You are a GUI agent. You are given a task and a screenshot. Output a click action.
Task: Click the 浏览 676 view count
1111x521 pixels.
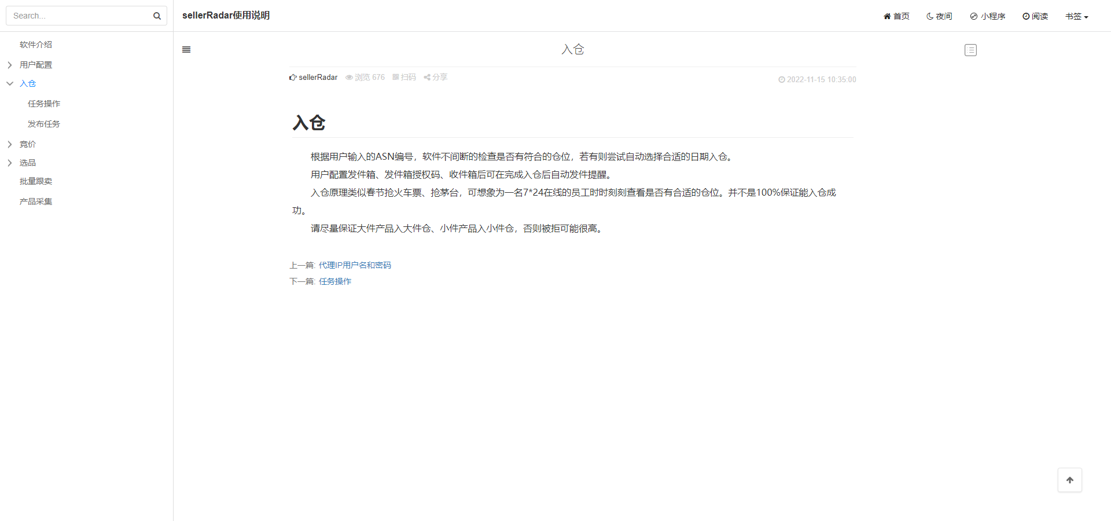(x=365, y=77)
